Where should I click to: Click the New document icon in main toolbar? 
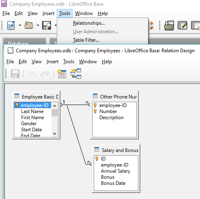tap(11, 25)
